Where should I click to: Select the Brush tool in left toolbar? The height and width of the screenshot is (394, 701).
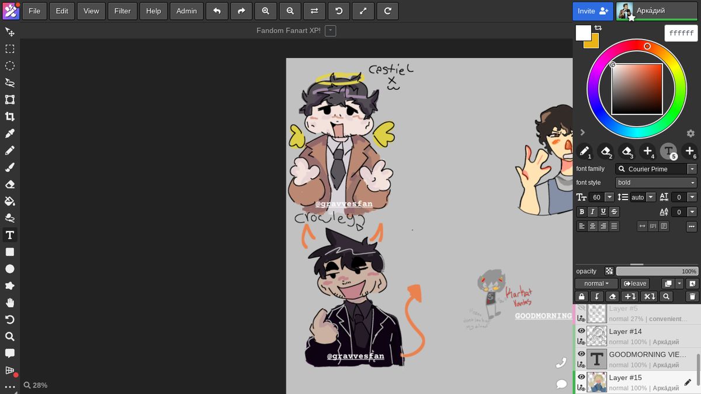coord(10,167)
